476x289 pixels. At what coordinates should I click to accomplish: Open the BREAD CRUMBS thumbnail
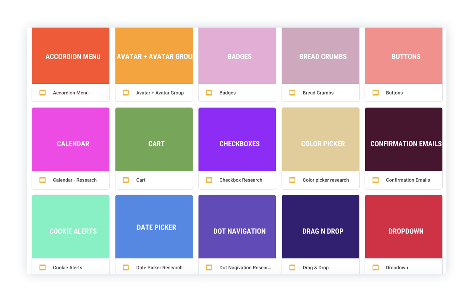(x=321, y=56)
